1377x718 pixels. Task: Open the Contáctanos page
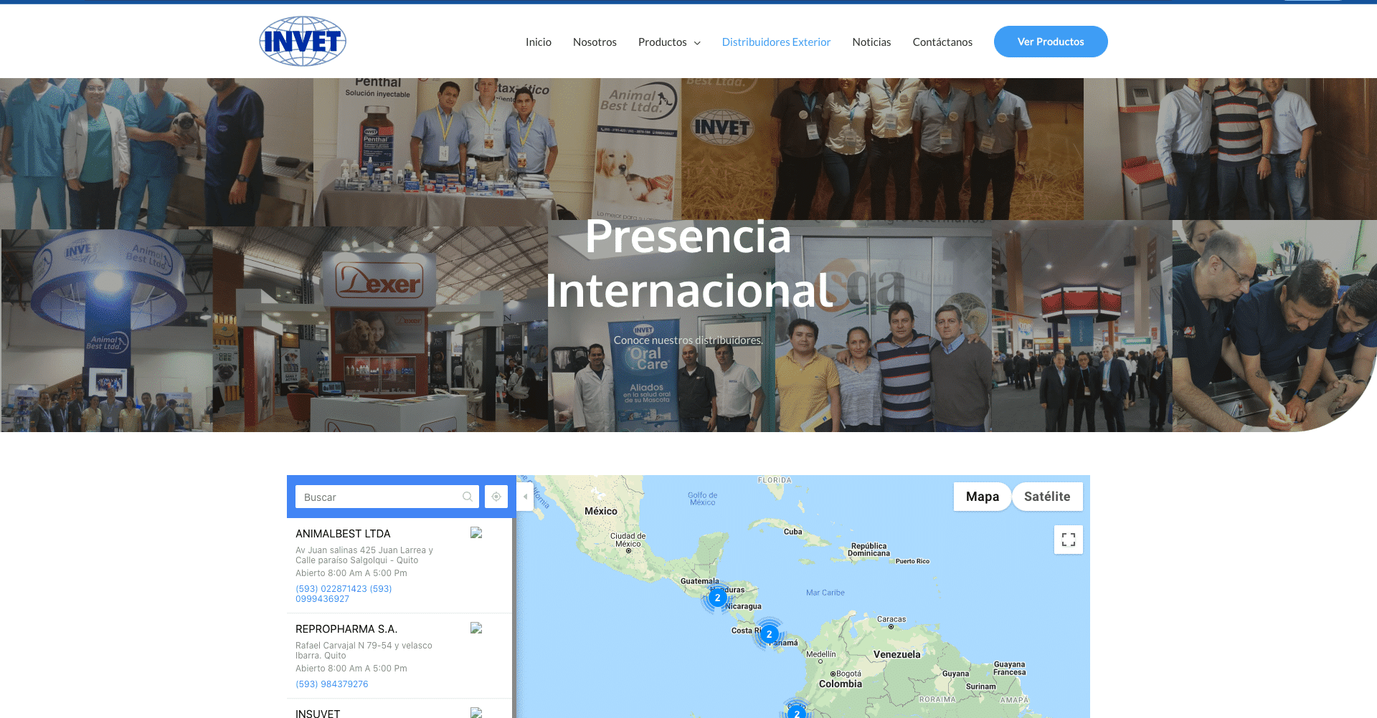tap(942, 42)
